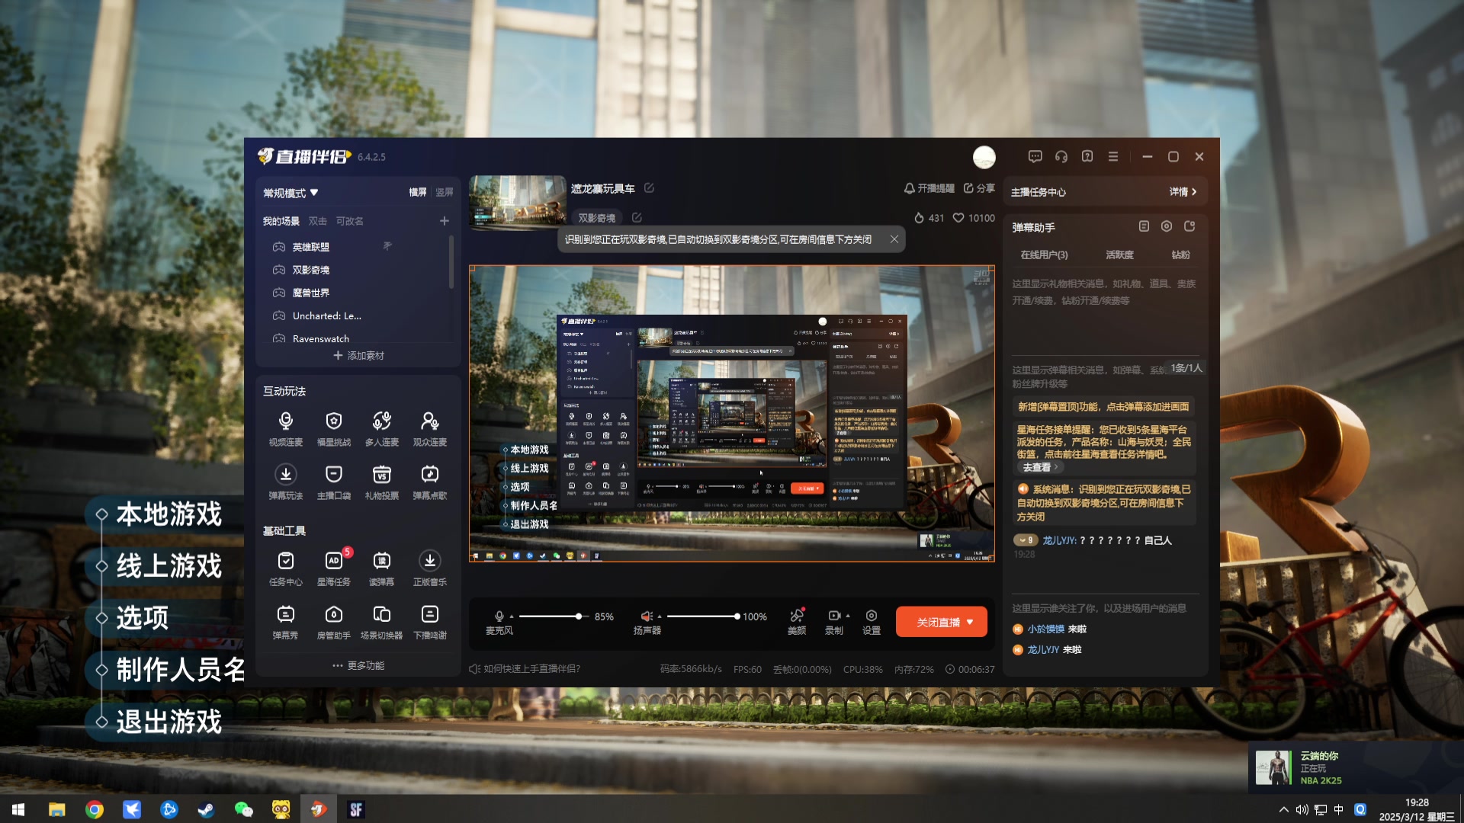Open the help question-mark icon
Screen dimensions: 1464x823
coord(1087,156)
